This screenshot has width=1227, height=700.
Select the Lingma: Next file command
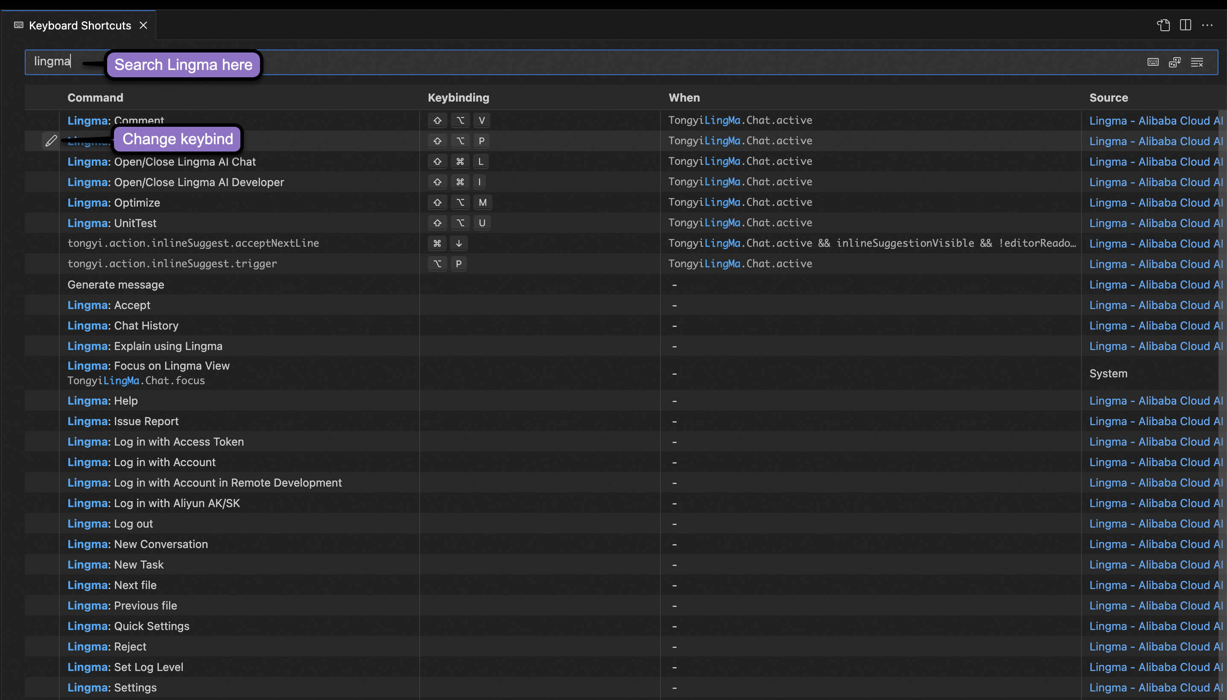pos(621,585)
